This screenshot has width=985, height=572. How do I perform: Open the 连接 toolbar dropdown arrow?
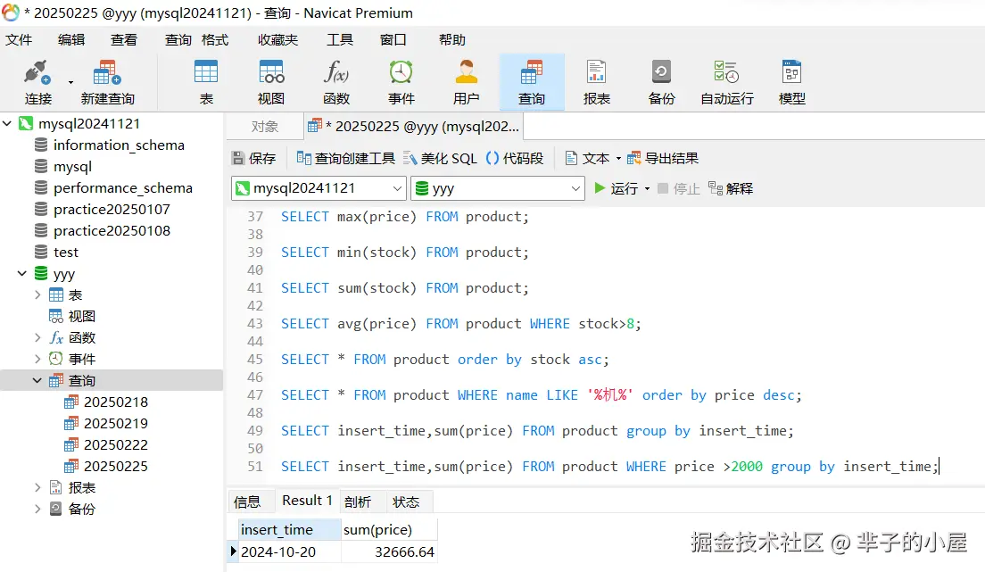tap(71, 82)
